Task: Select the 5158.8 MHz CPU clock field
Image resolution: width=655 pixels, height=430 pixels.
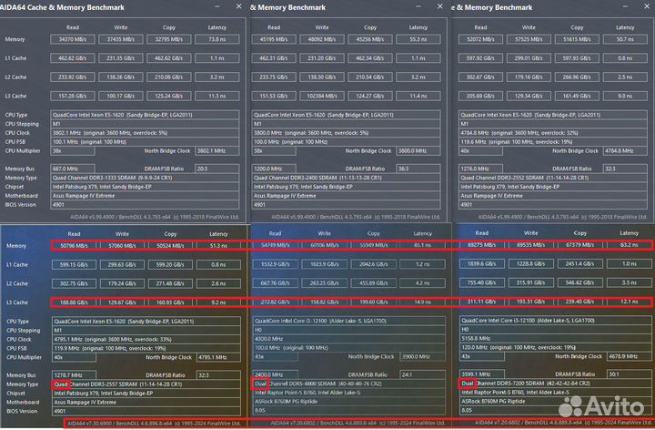Action: tap(556, 338)
